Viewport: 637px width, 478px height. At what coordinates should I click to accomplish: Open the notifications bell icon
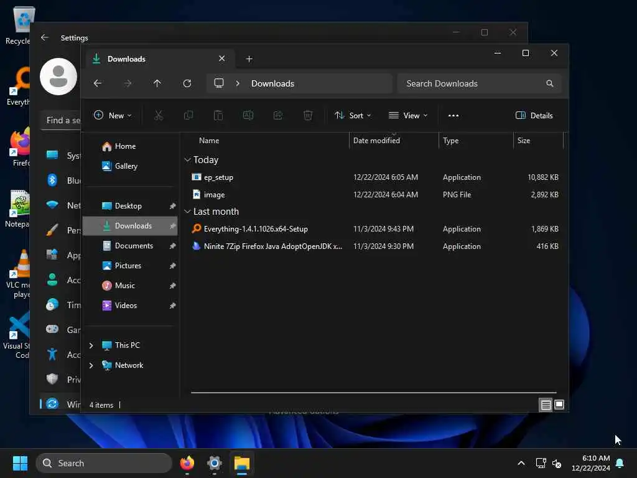pyautogui.click(x=620, y=463)
